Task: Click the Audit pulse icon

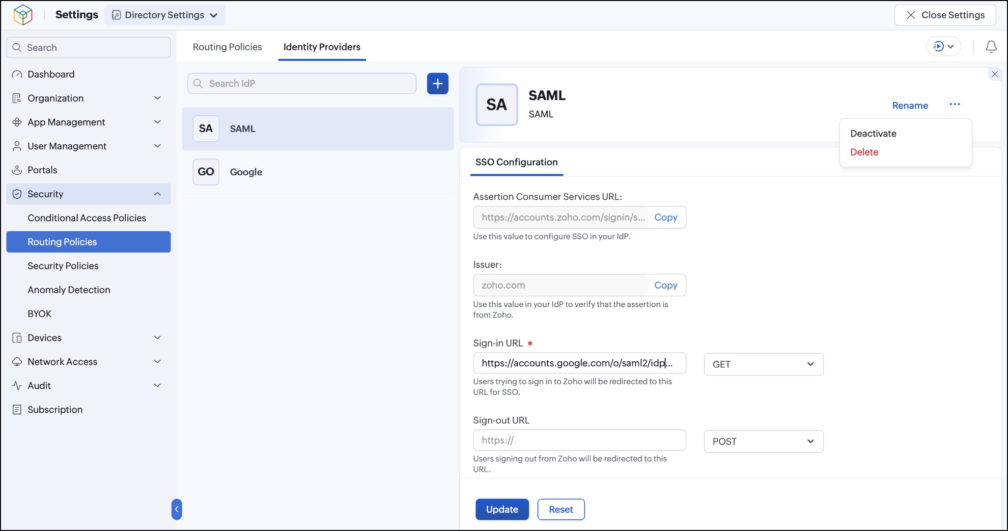Action: [x=17, y=386]
